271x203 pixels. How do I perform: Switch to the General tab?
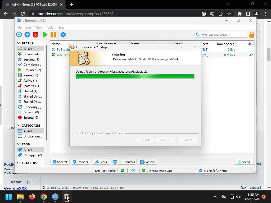click(x=60, y=162)
